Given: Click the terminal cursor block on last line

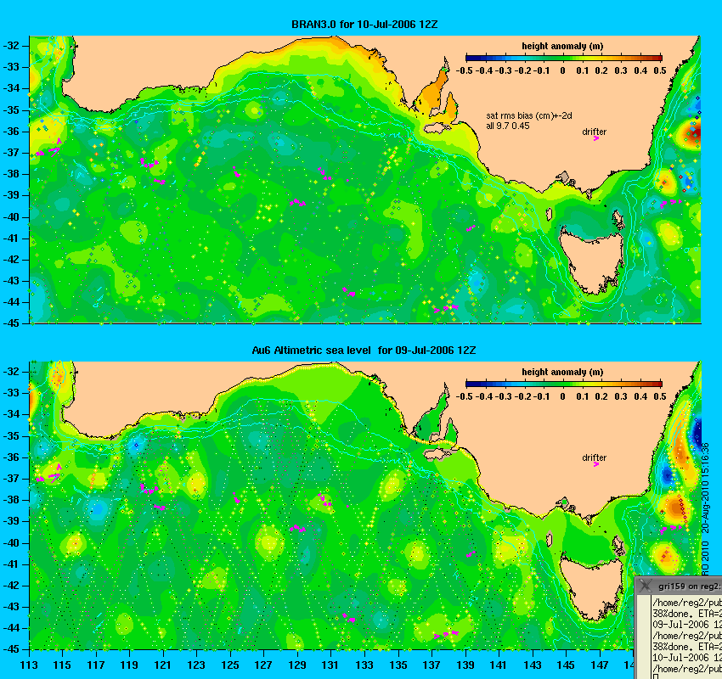Looking at the screenshot, I should point(655,676).
